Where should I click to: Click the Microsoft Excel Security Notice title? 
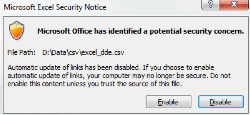point(55,7)
